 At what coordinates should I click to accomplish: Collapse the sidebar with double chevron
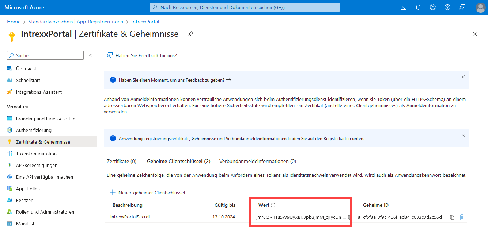[x=91, y=55]
